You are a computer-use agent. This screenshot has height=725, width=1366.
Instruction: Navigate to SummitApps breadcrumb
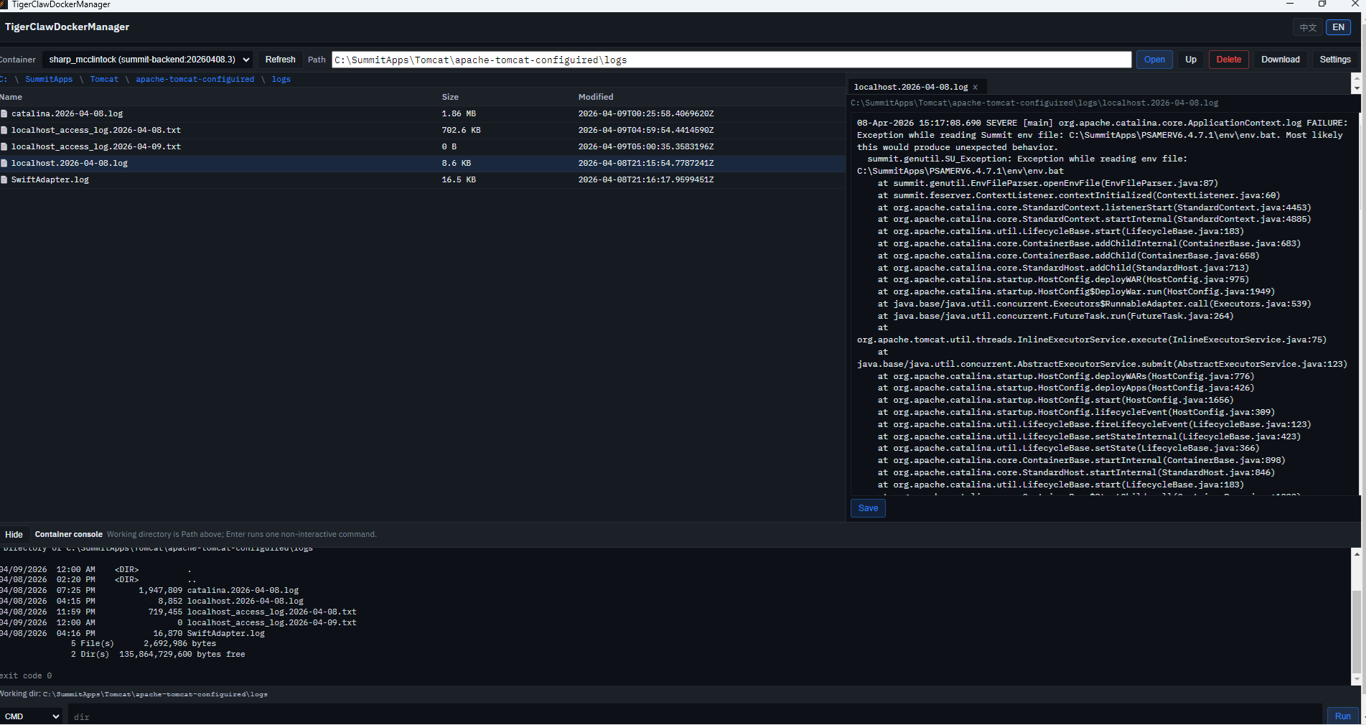point(49,80)
